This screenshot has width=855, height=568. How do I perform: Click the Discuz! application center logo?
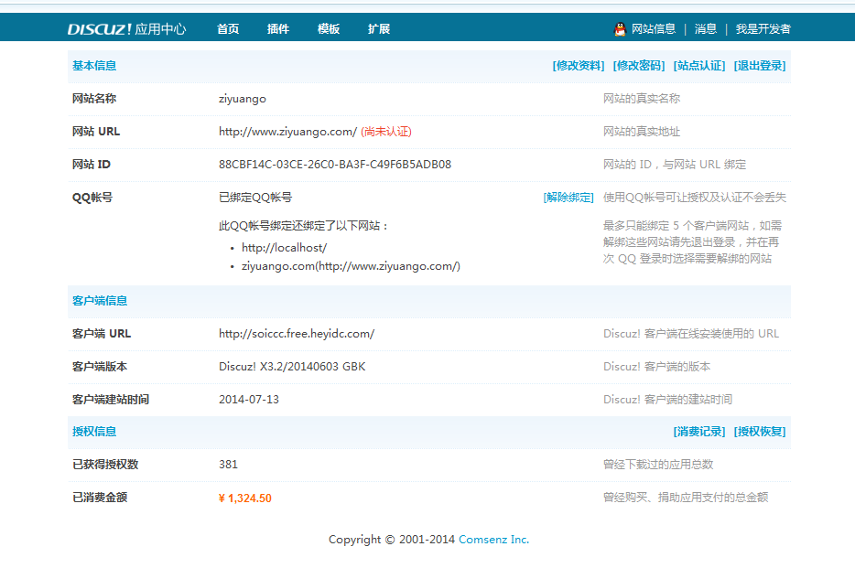pyautogui.click(x=126, y=28)
